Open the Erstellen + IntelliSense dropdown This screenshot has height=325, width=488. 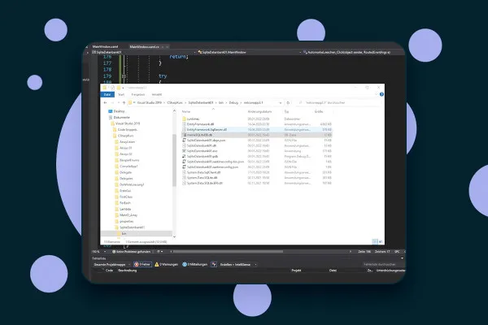(x=238, y=265)
